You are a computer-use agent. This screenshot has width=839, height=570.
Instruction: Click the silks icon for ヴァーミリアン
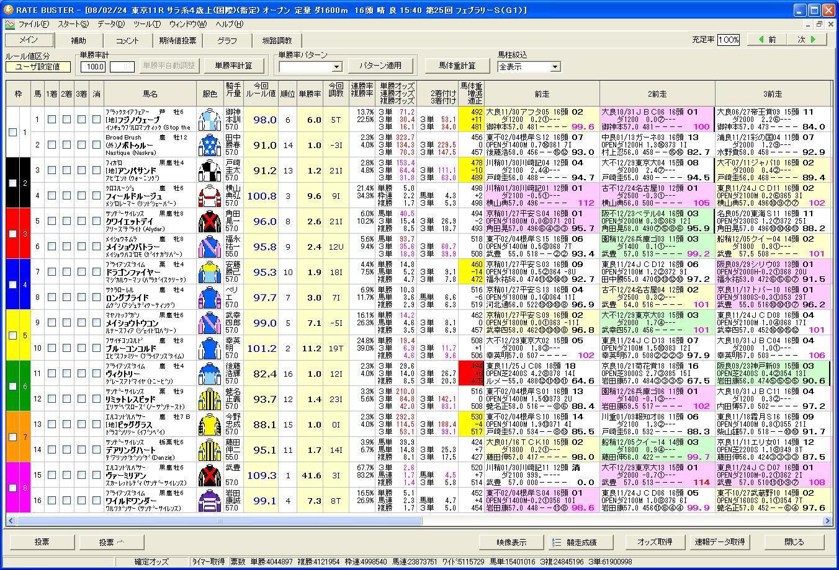click(209, 475)
